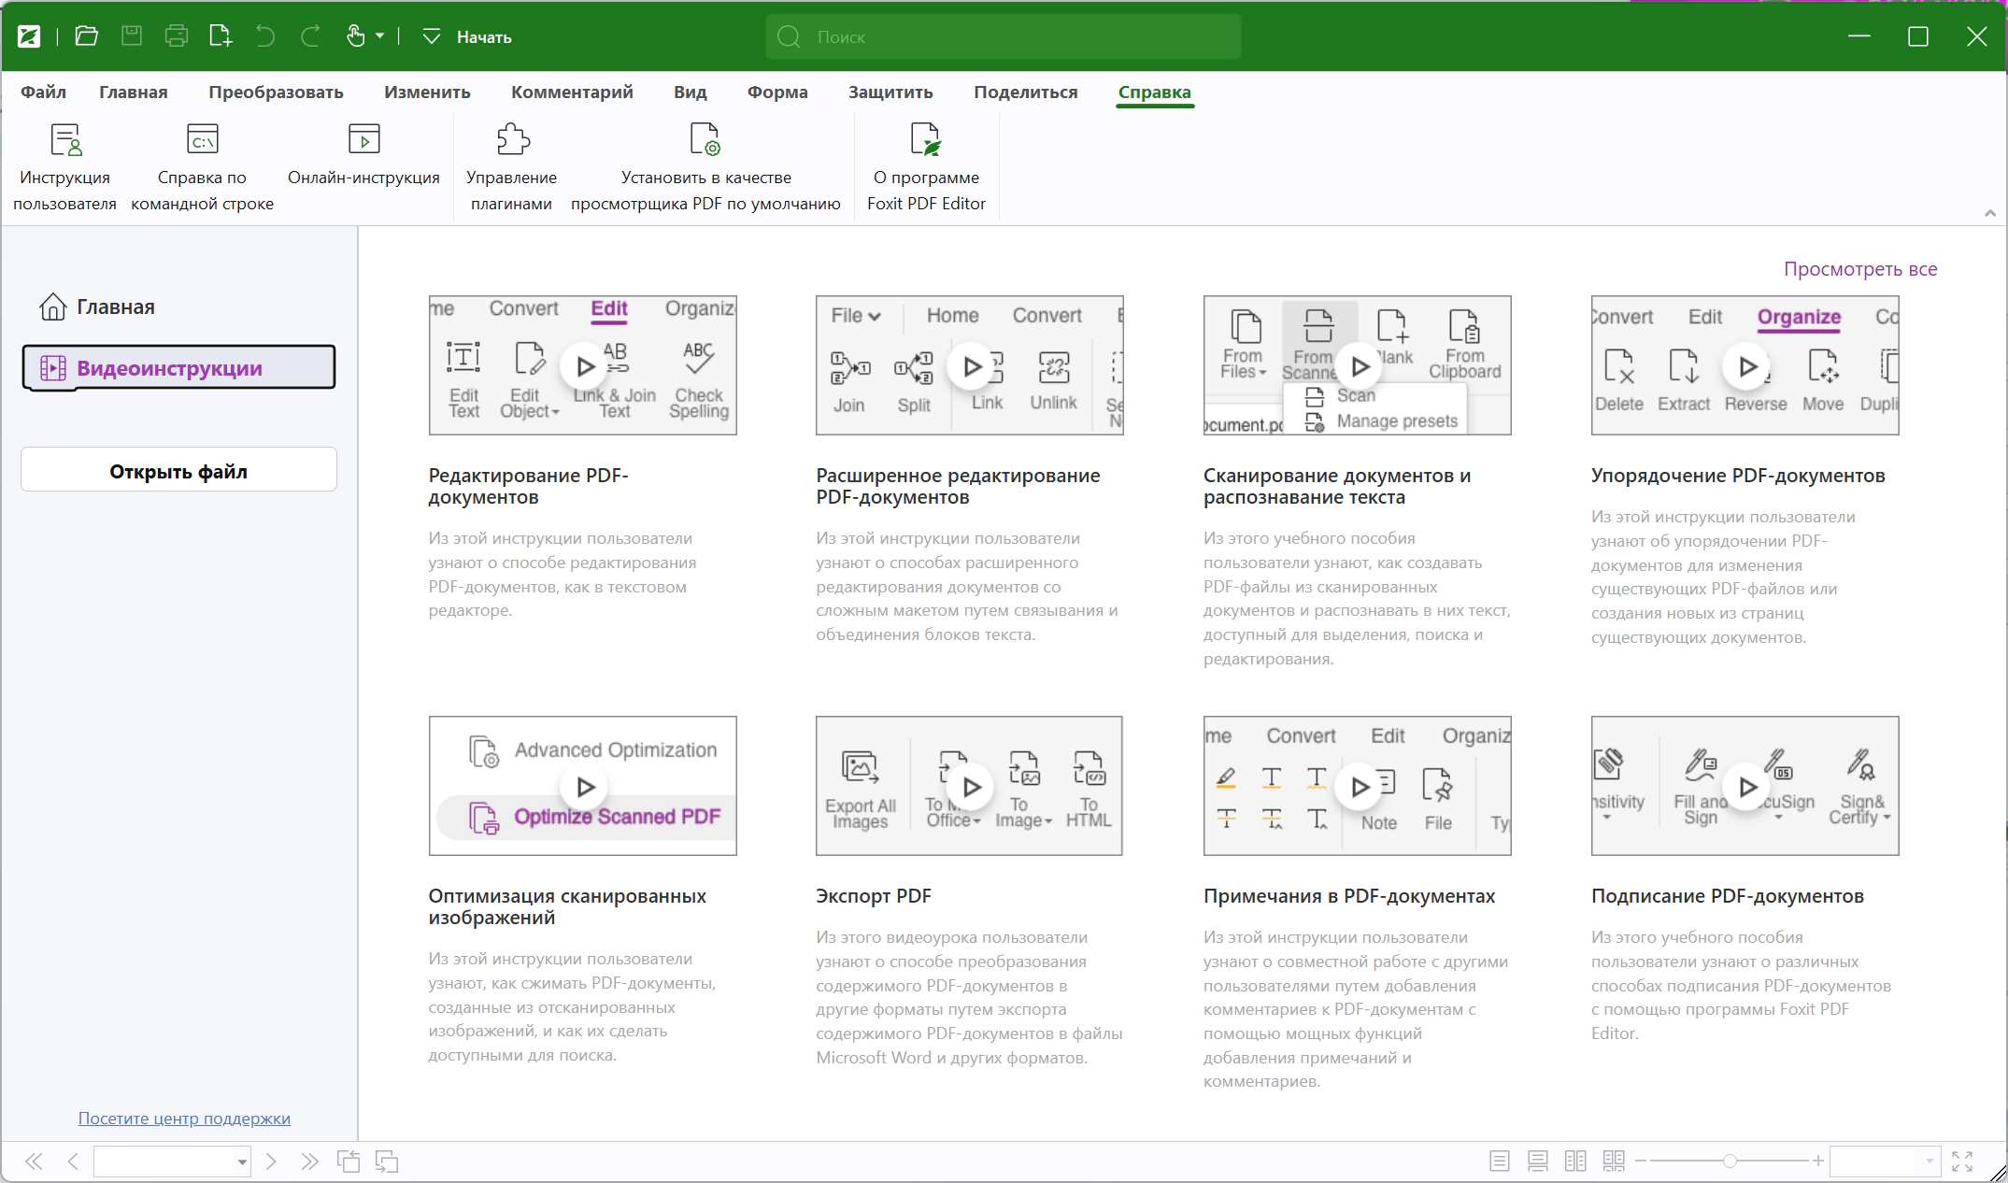Open the page number combo box
The width and height of the screenshot is (2008, 1183).
(172, 1162)
